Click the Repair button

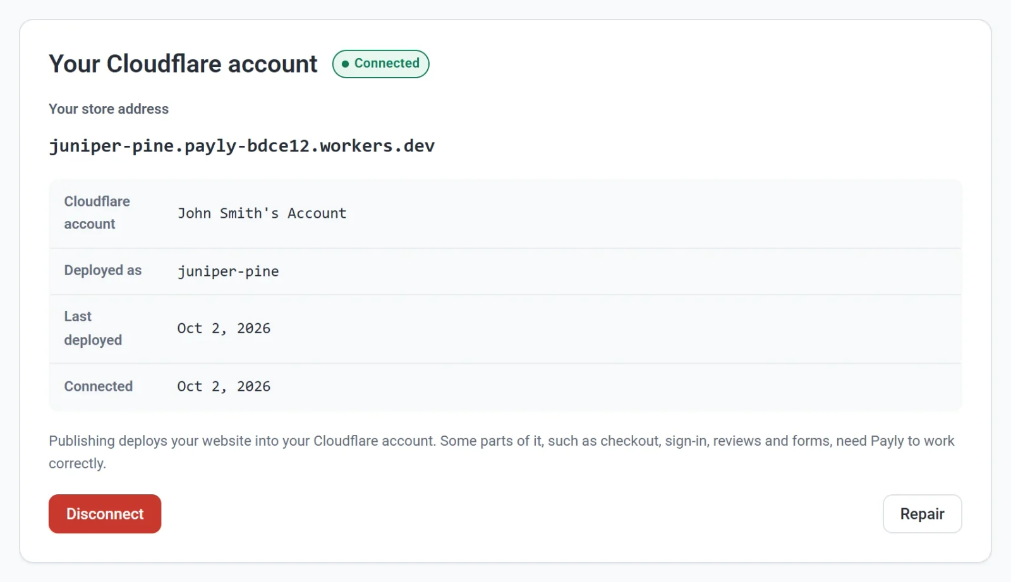coord(922,514)
